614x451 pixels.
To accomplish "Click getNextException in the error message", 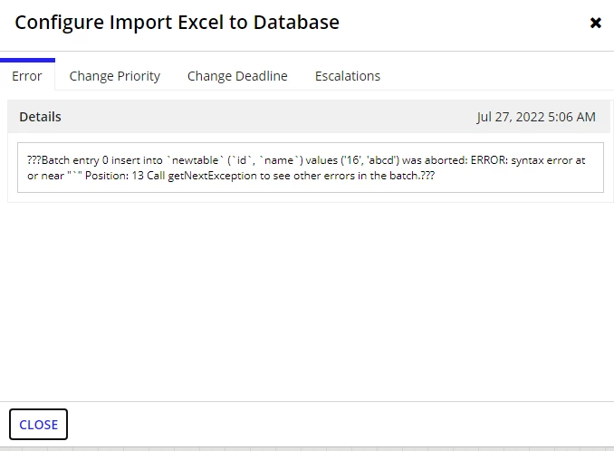I will click(x=212, y=176).
